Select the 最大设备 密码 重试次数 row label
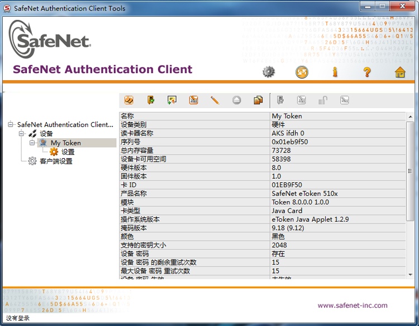The width and height of the screenshot is (419, 326). [155, 271]
